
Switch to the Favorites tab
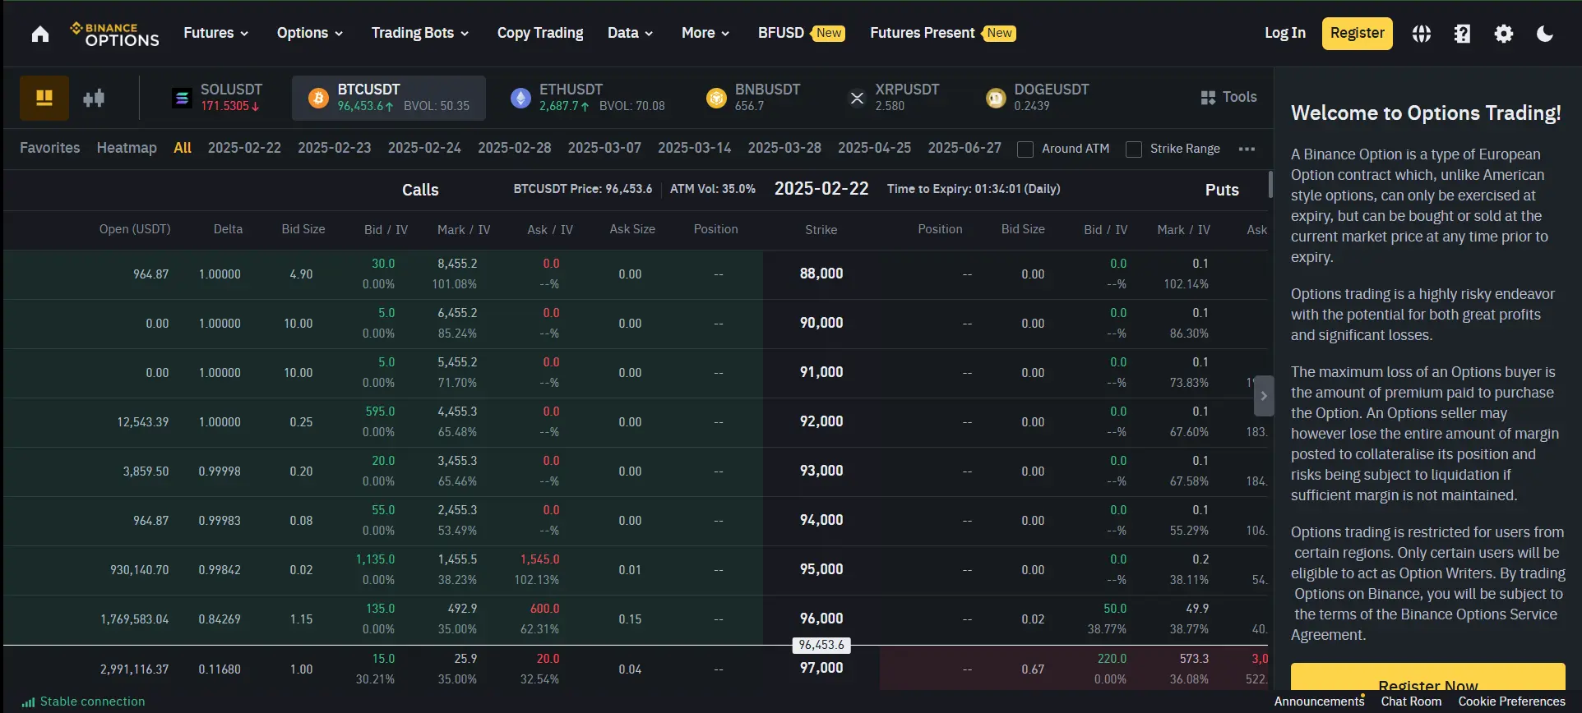click(x=50, y=148)
